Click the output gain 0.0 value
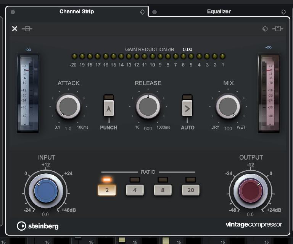 pyautogui.click(x=250, y=214)
